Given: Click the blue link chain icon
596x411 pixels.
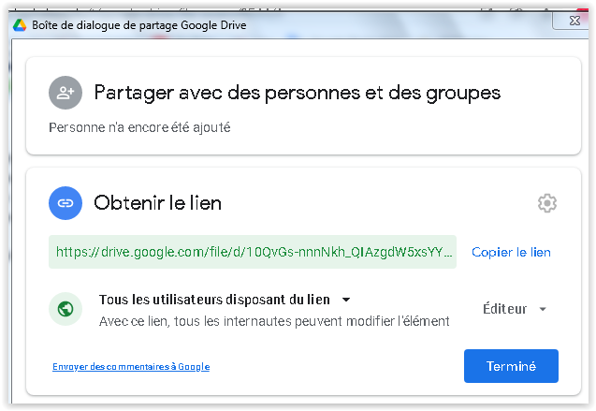Looking at the screenshot, I should 65,203.
